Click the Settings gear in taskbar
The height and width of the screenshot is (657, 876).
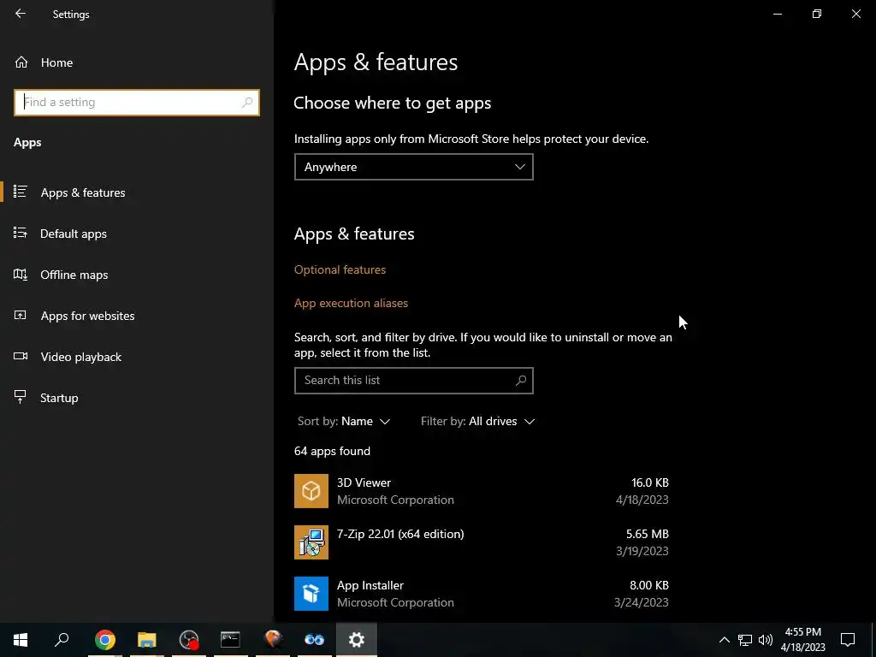357,640
